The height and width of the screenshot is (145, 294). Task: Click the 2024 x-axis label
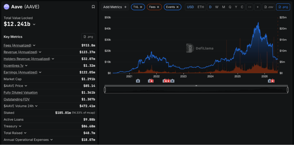point(210,76)
